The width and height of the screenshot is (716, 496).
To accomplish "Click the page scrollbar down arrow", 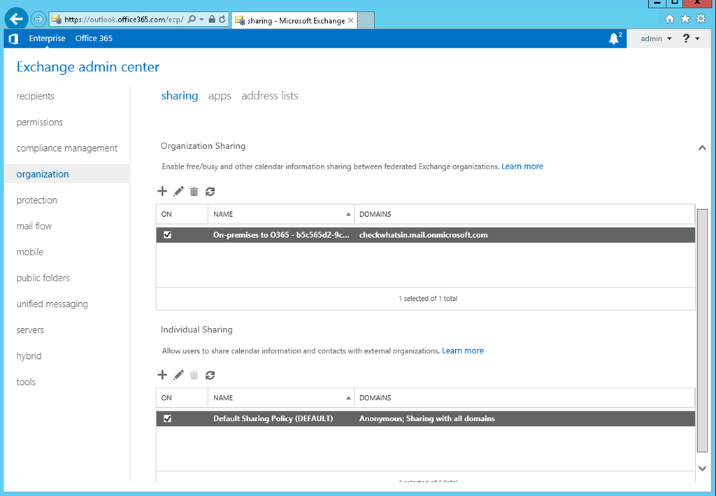I will 702,468.
